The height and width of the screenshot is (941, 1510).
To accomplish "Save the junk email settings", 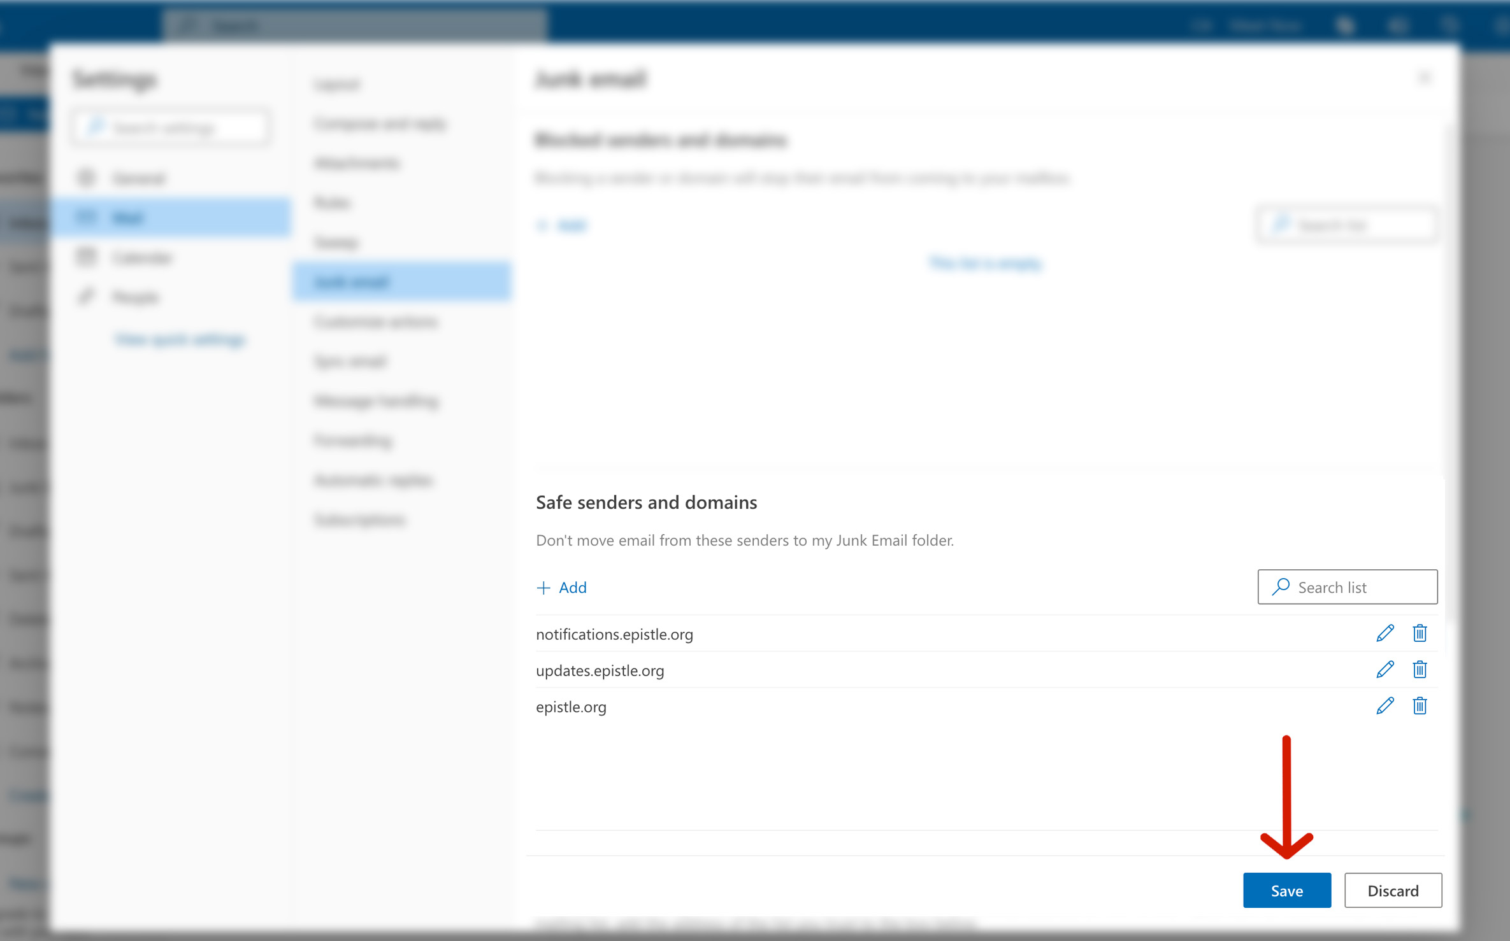I will [1286, 890].
